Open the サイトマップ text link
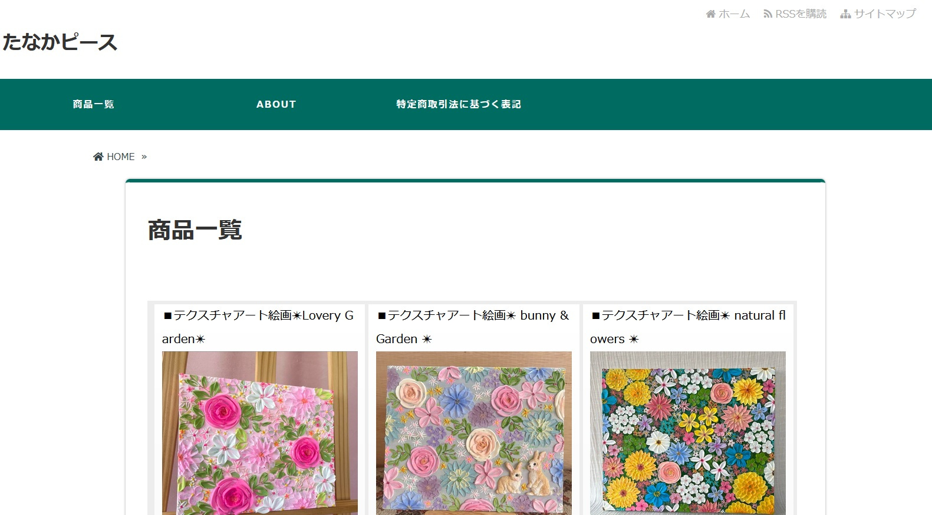 (885, 14)
